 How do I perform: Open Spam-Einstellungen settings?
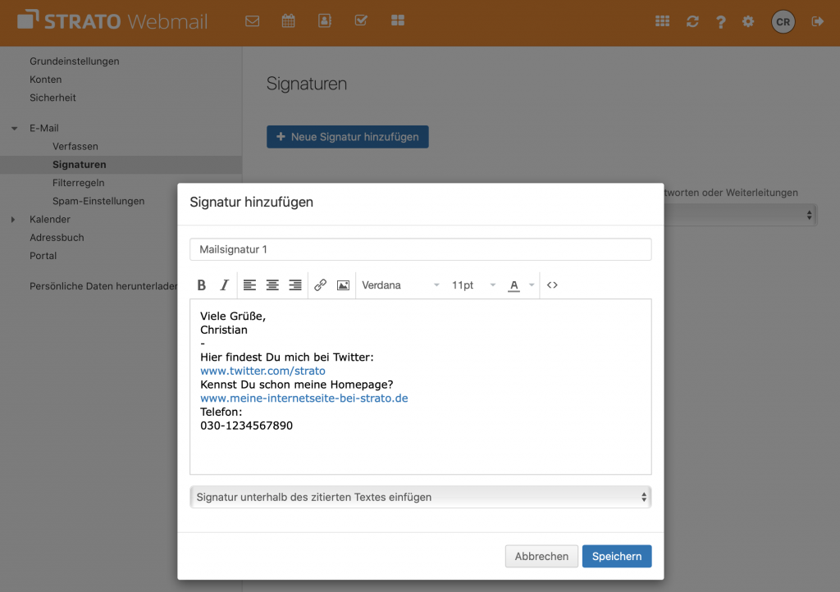(x=98, y=201)
